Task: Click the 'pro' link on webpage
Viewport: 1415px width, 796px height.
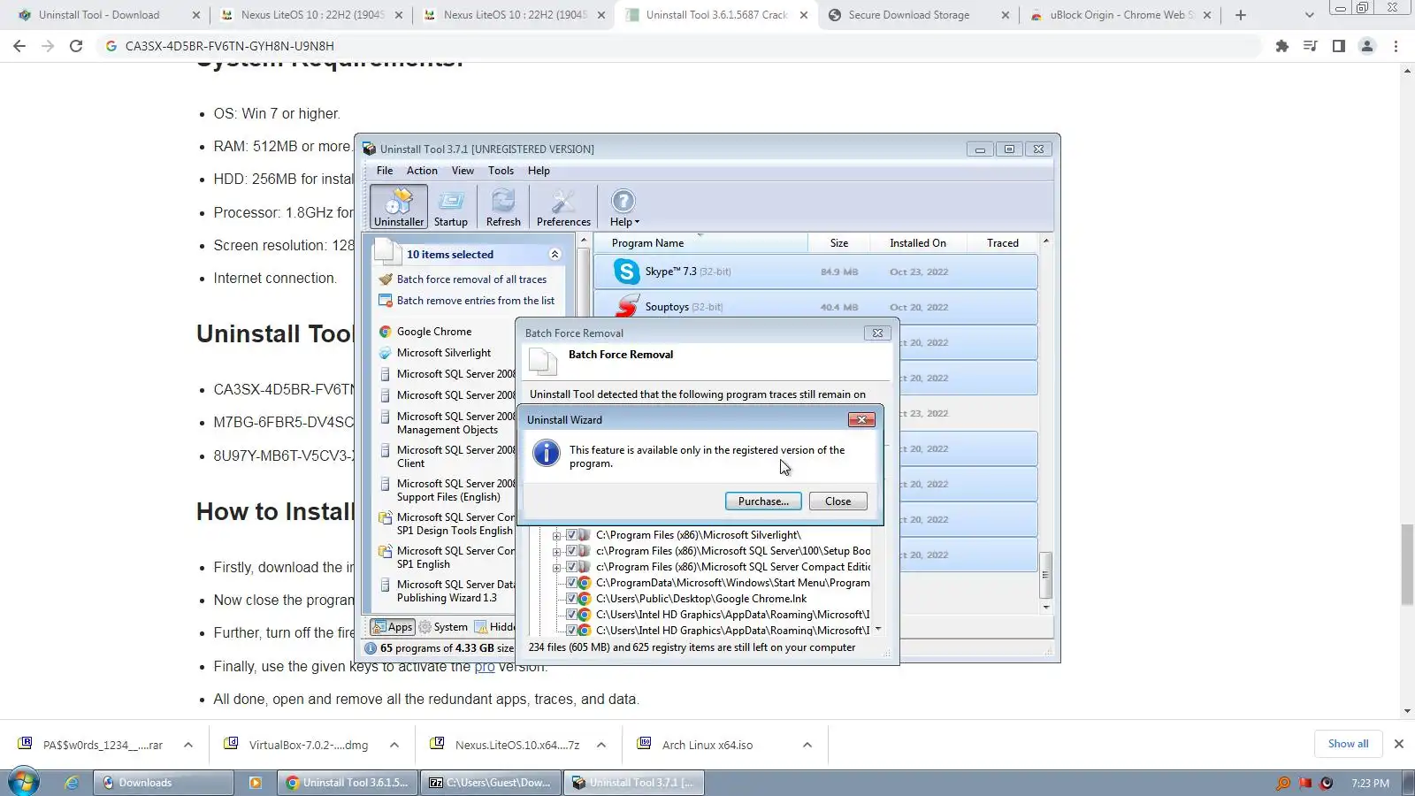Action: click(485, 667)
